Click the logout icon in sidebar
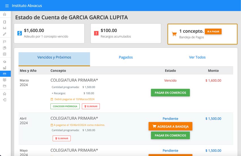 (x=5, y=100)
